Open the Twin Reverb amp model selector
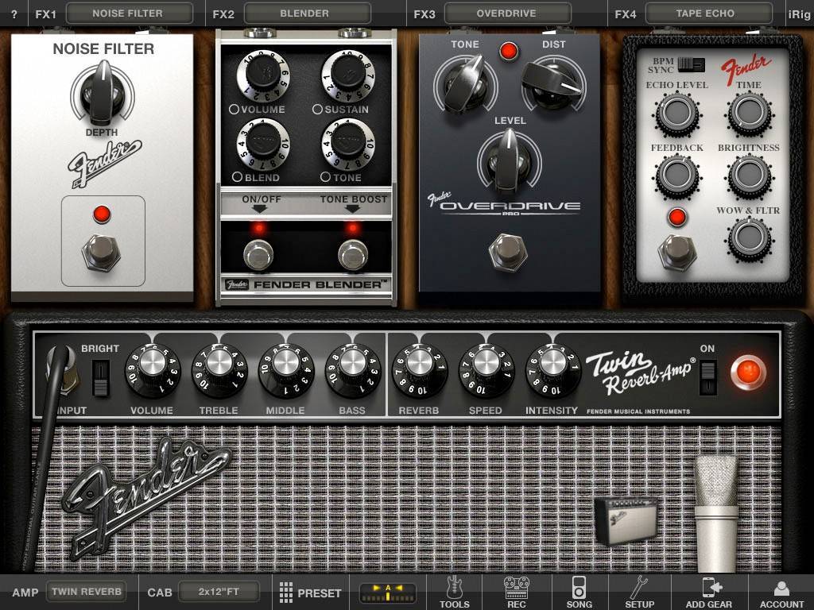The width and height of the screenshot is (814, 610). click(87, 592)
